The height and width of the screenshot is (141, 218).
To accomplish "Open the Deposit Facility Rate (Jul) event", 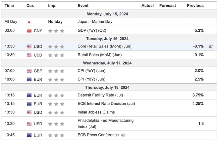I will (x=100, y=95).
